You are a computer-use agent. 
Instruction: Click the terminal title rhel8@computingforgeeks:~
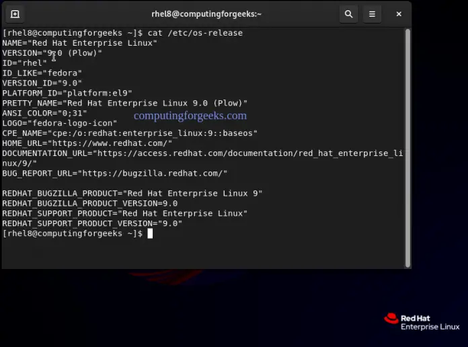tap(206, 14)
